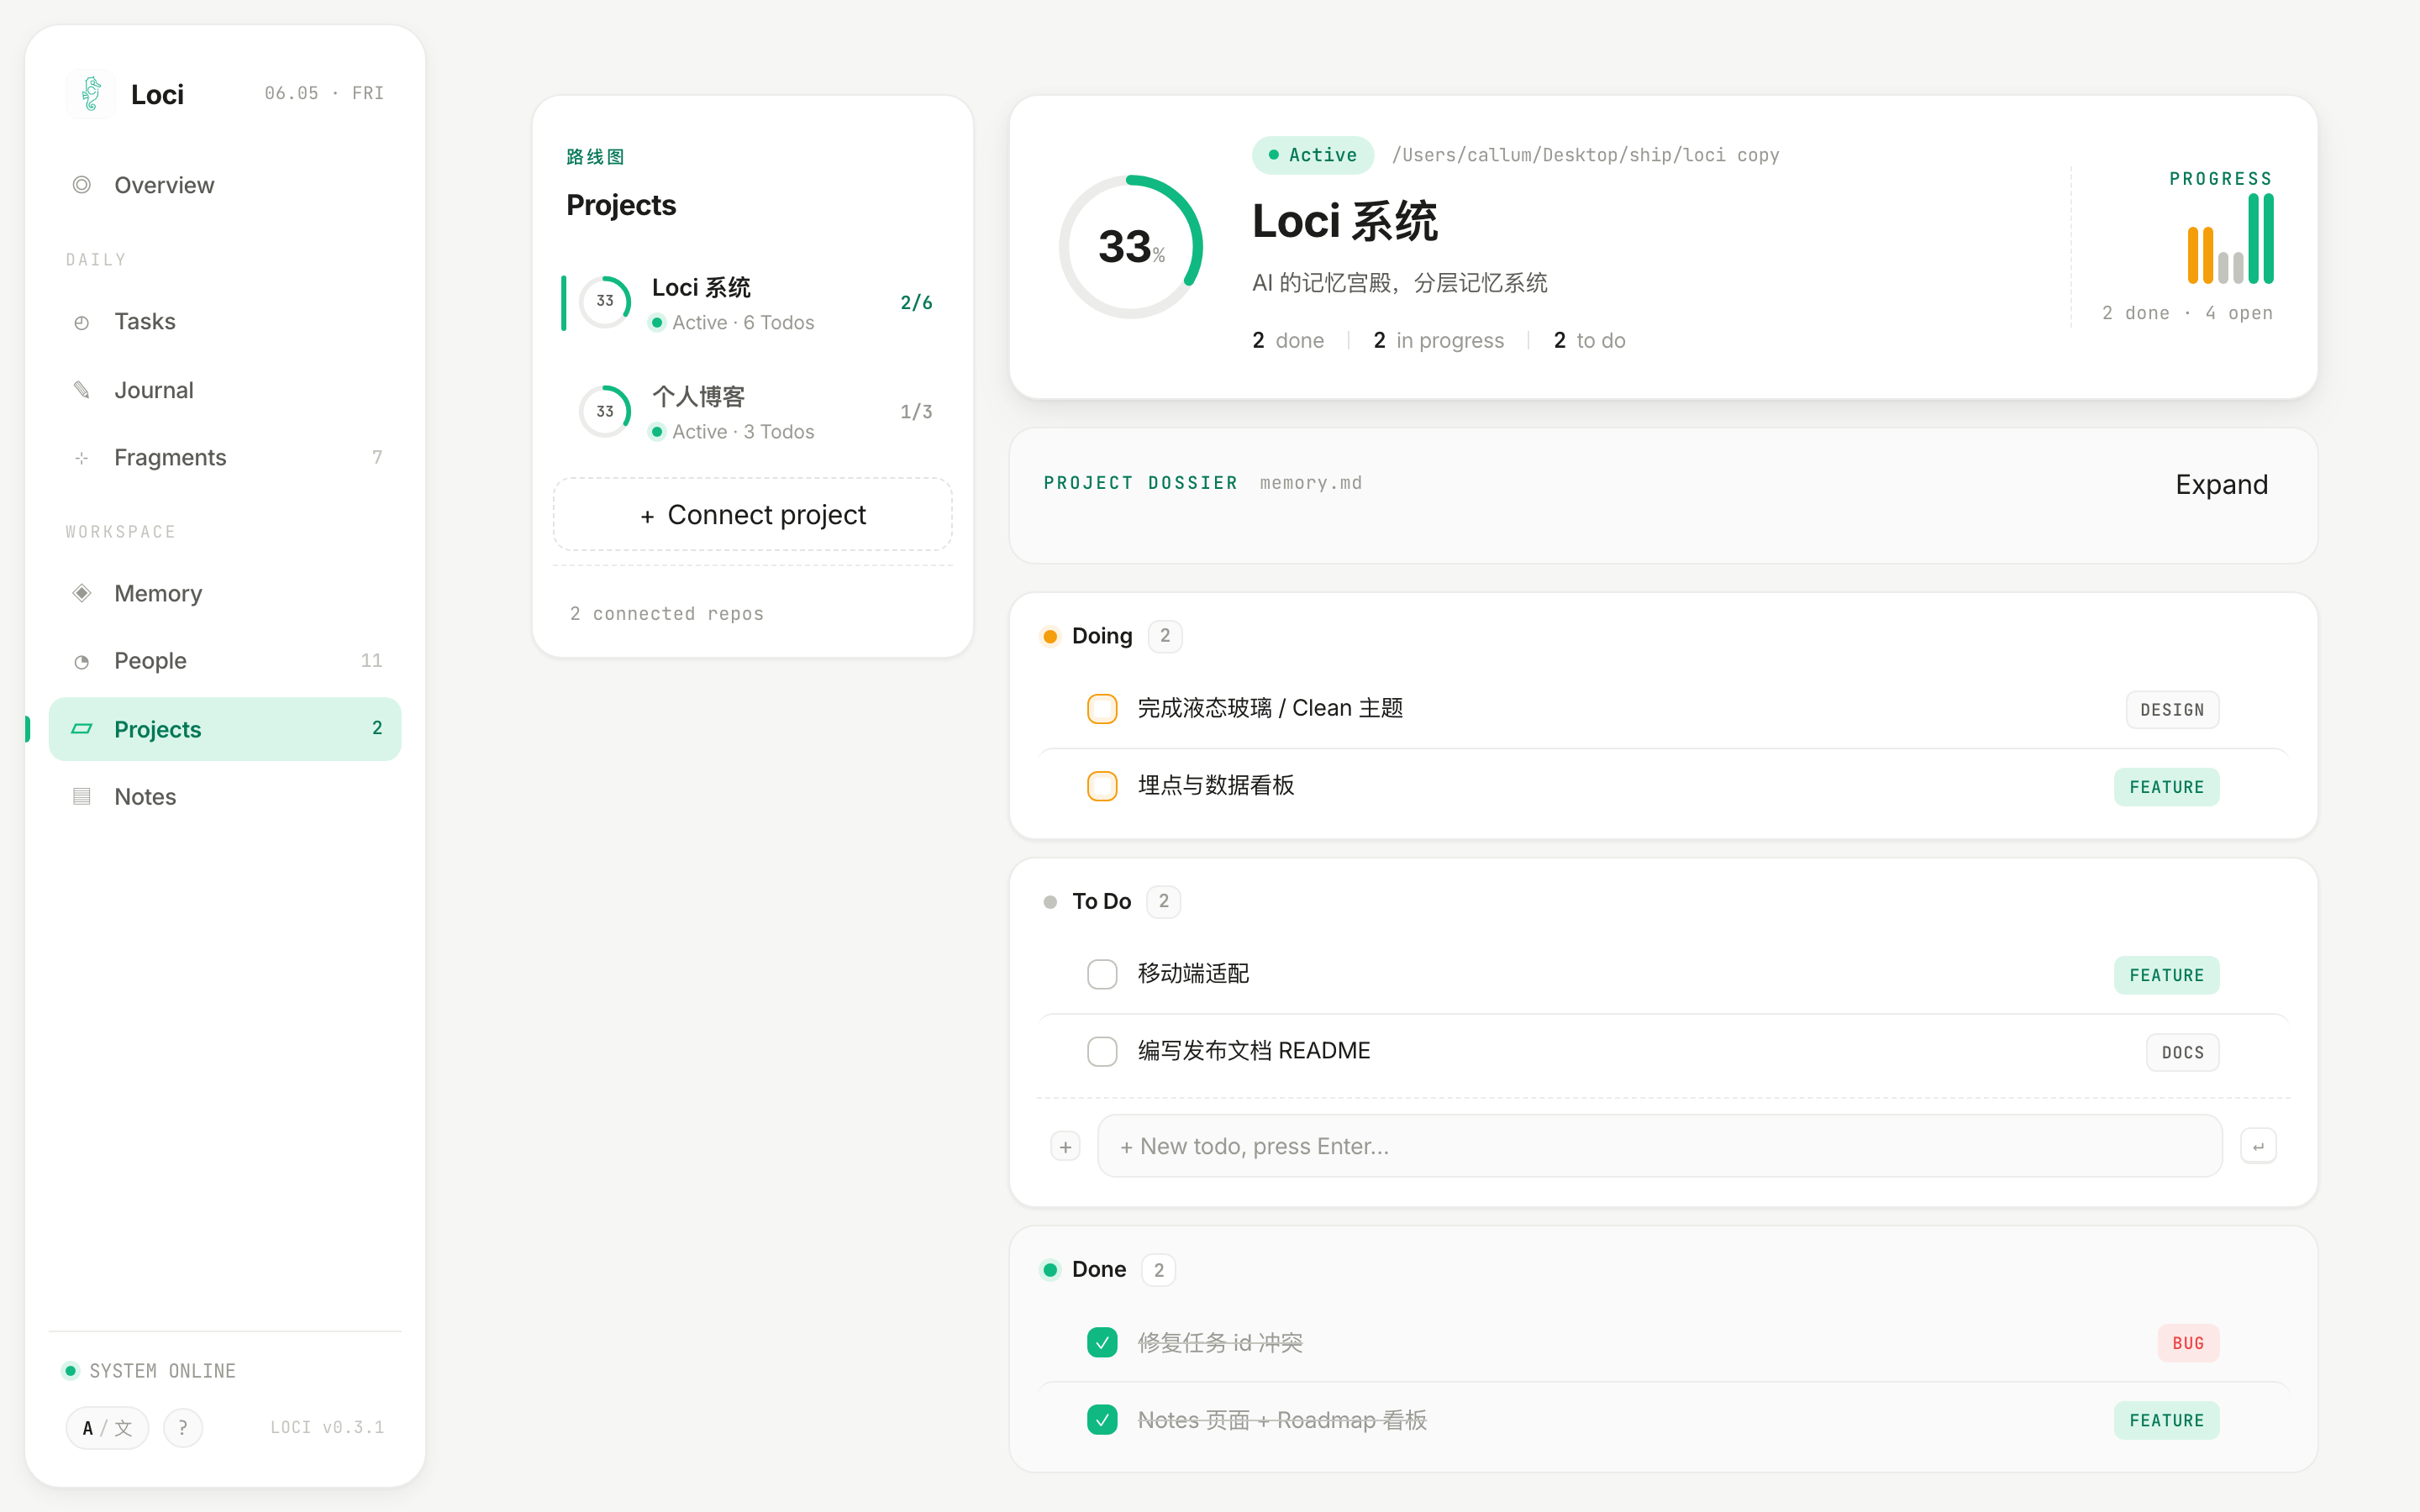Screen dimensions: 2420x1512
Task: Click the Journal pencil icon
Action: 82,390
